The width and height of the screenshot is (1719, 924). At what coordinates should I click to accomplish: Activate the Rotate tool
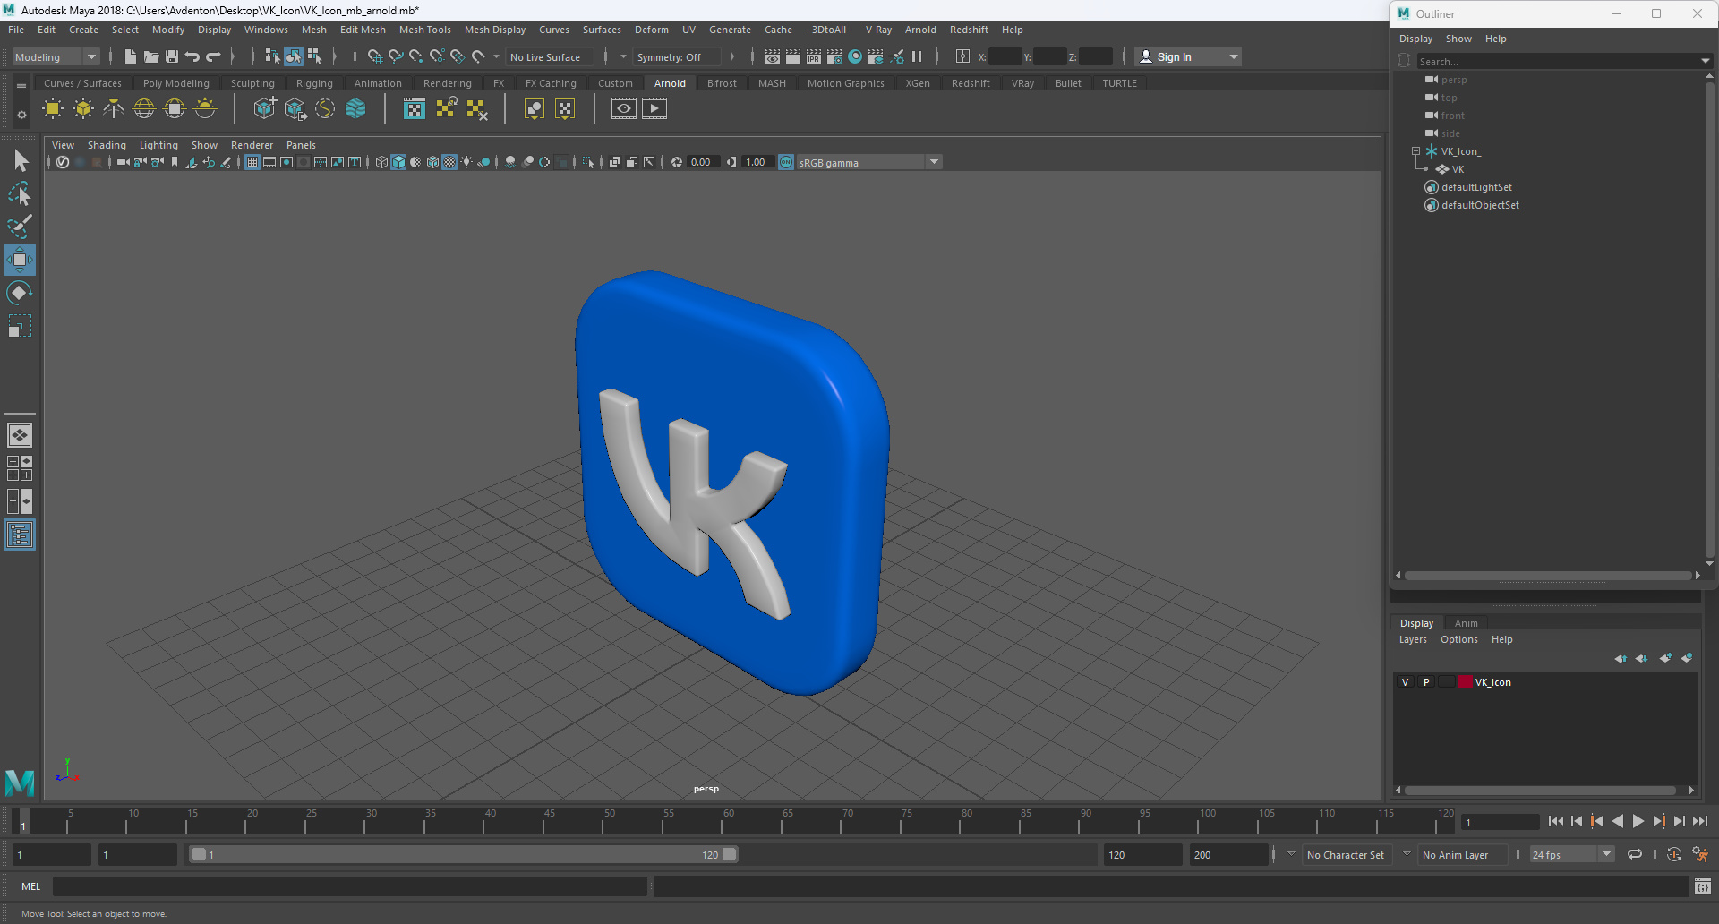pyautogui.click(x=20, y=293)
